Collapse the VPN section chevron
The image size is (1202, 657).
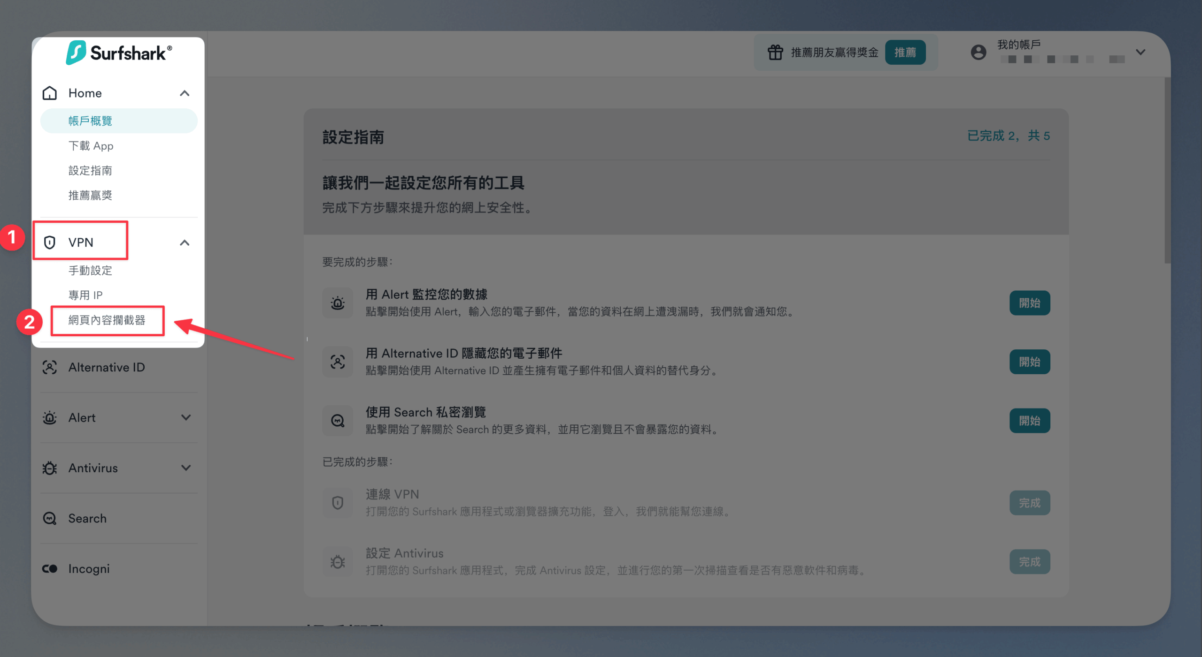pos(185,243)
